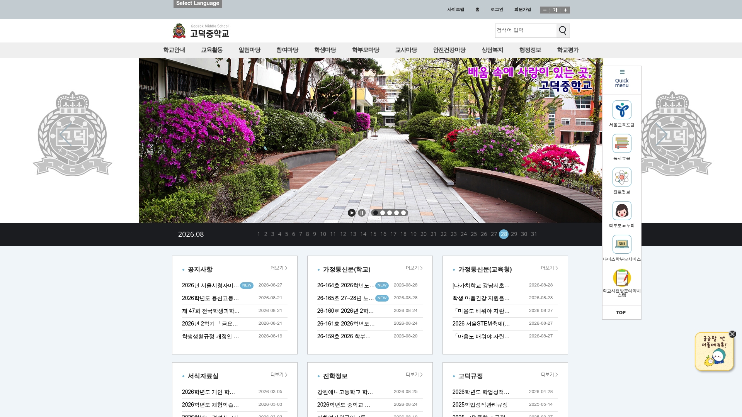Open the 서울에듀톡 chatbot widget
Screen dimensions: 742x417
[714, 352]
